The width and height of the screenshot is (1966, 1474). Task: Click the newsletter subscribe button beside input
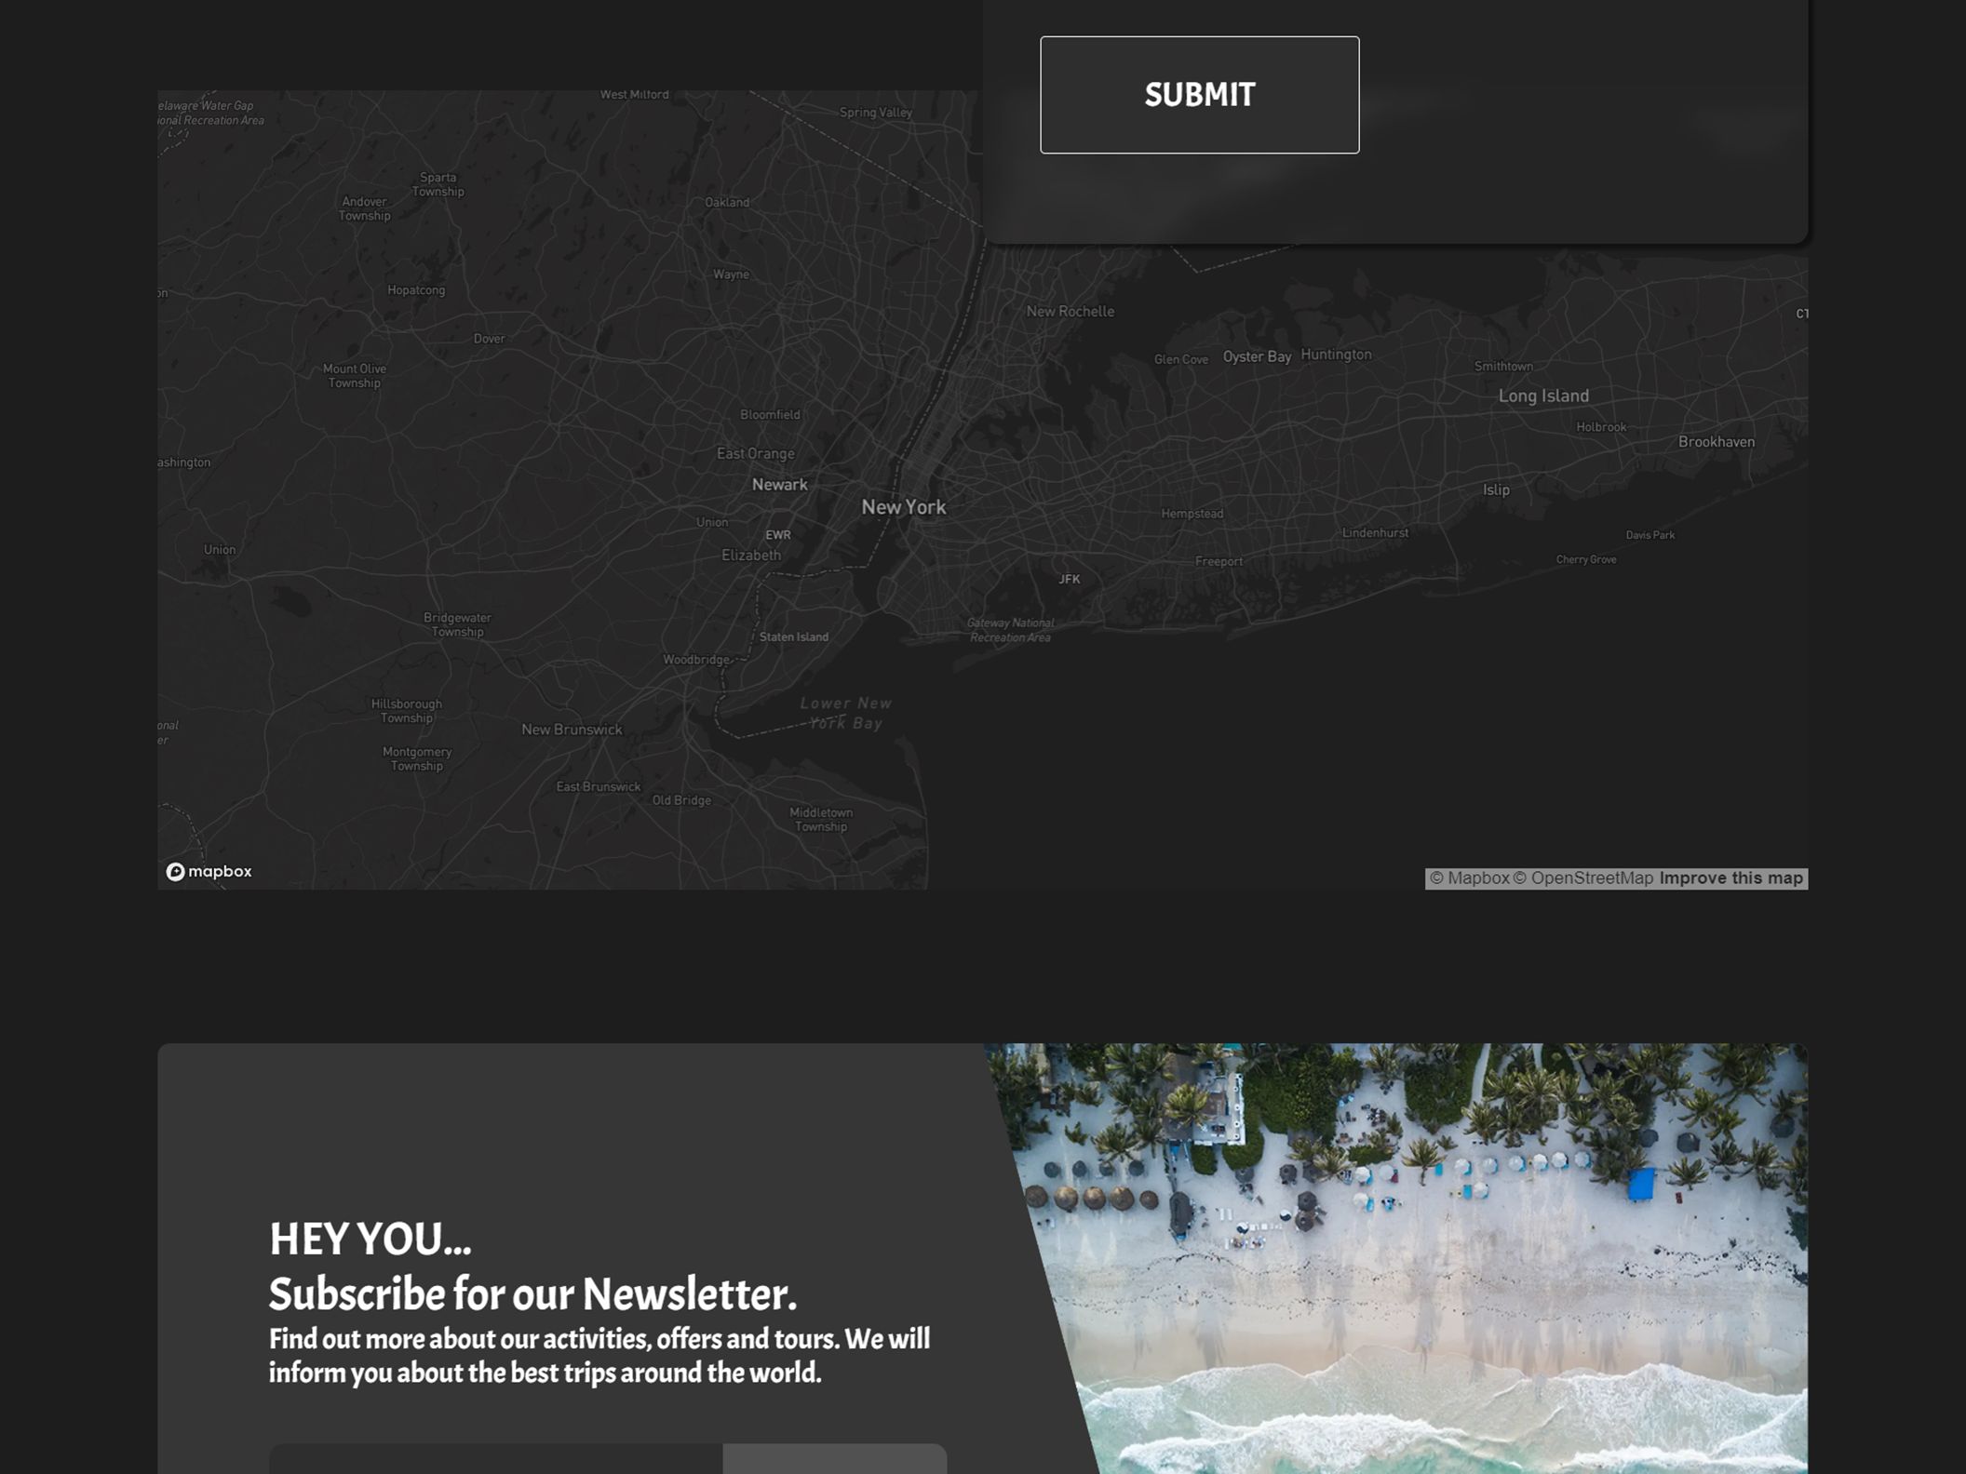click(834, 1459)
